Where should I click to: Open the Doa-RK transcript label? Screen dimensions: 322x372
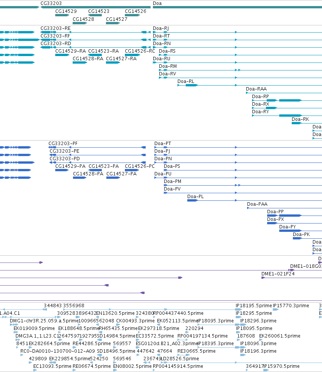click(300, 119)
